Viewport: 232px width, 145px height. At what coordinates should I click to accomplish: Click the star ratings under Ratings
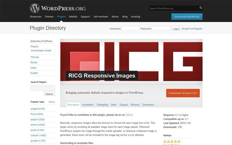pyautogui.click(x=172, y=142)
